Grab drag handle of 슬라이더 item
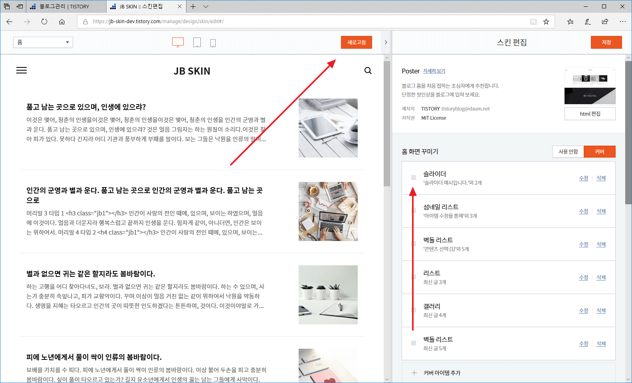Viewport: 632px width, 383px height. click(x=414, y=178)
